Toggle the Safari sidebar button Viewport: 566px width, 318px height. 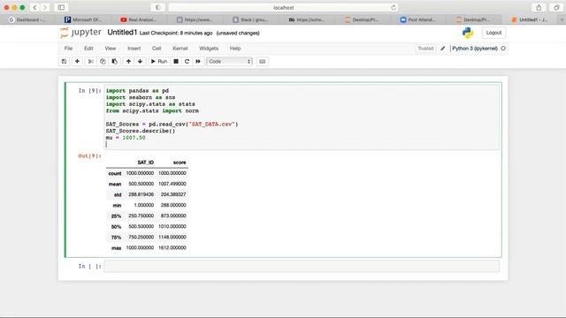(61, 7)
